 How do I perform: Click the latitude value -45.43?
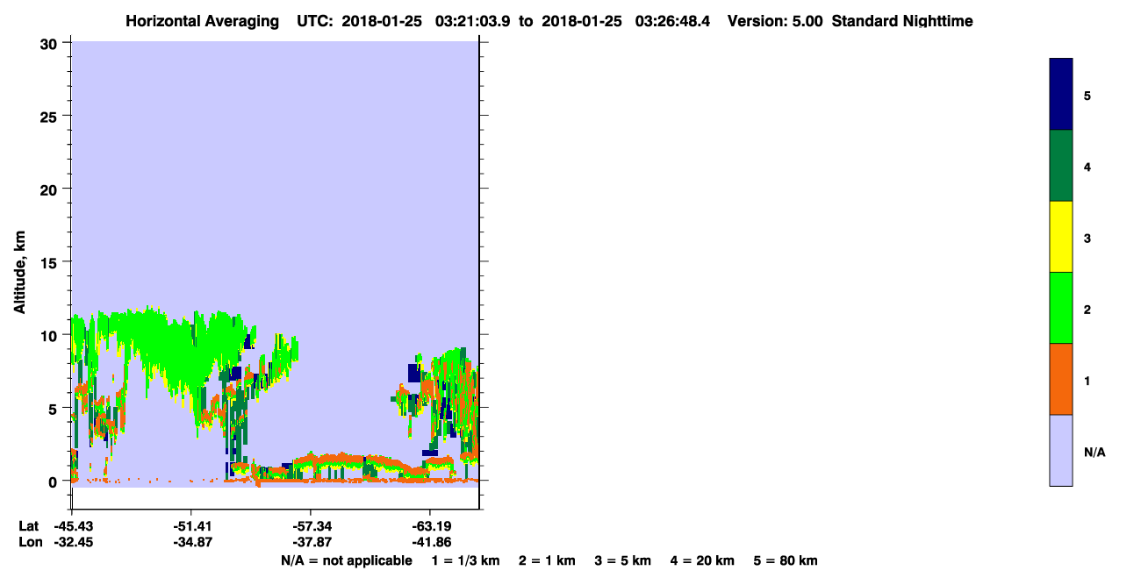tap(72, 525)
